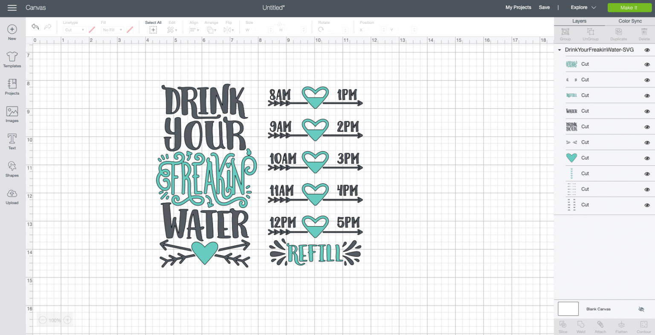
Task: Toggle visibility of the REFILL layer
Action: pos(647,95)
